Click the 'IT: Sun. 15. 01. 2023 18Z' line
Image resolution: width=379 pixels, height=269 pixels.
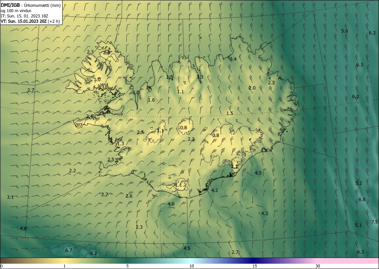24,16
